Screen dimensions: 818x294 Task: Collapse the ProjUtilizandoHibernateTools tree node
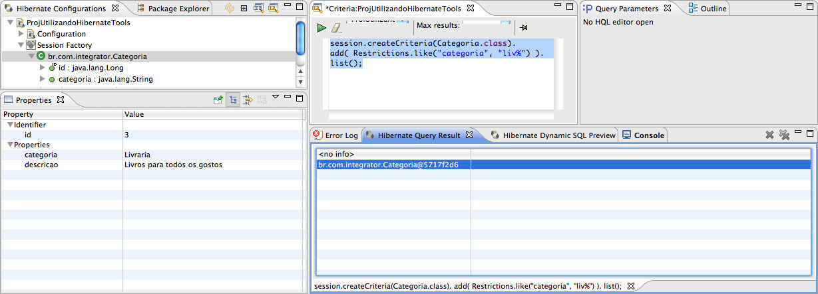pyautogui.click(x=11, y=23)
